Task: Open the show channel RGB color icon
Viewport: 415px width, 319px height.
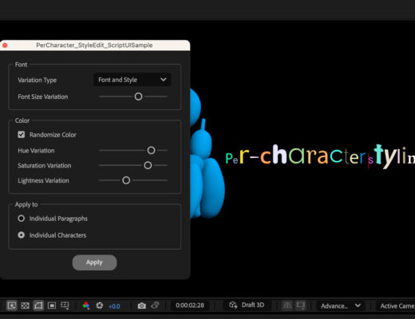Action: pos(85,305)
